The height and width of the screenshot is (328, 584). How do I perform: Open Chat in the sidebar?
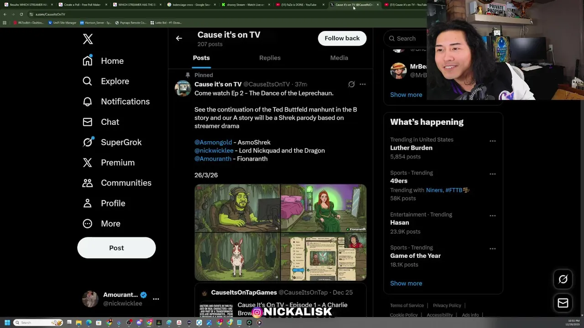[x=101, y=122]
